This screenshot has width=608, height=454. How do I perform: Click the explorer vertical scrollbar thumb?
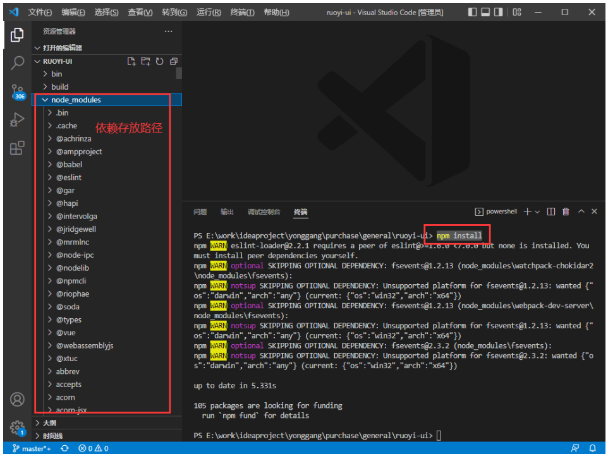point(179,73)
